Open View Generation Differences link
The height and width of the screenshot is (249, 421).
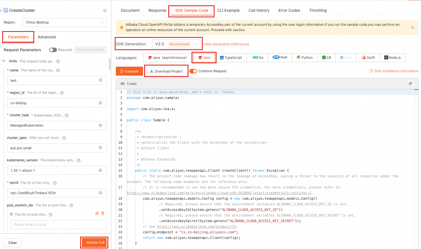tap(227, 44)
